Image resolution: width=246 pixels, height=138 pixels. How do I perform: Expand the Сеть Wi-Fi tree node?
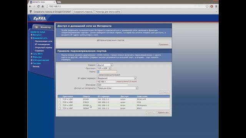click(x=32, y=54)
